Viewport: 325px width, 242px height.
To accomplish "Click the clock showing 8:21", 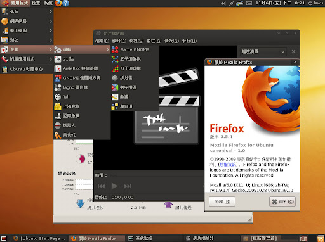I will click(280, 3).
